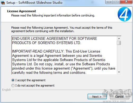Viewport: 133px width, 103px height.
Task: Click the setup icon in the title bar
Action: point(3,3)
